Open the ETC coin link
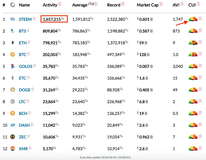Image resolution: width=206 pixels, height=160 pixels. click(x=22, y=78)
